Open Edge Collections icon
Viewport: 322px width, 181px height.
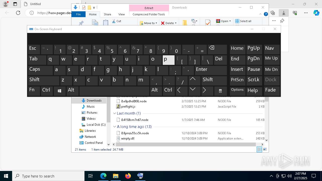click(273, 13)
